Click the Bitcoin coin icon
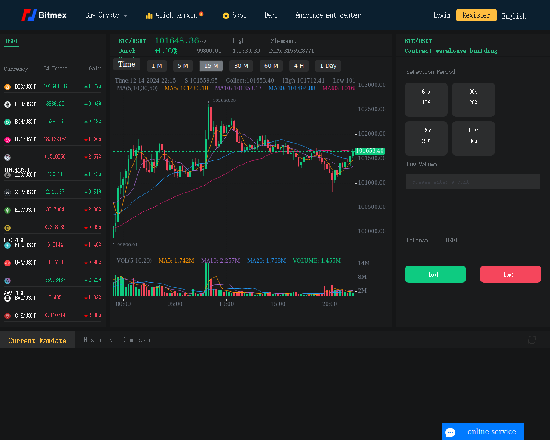Screen dimensions: 550x440 coord(7,87)
